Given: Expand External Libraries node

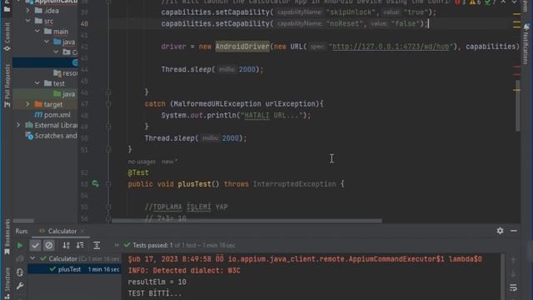Looking at the screenshot, I should coord(18,125).
